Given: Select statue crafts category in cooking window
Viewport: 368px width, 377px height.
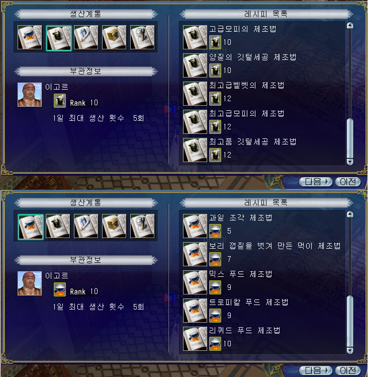Looking at the screenshot, I should coord(142,226).
